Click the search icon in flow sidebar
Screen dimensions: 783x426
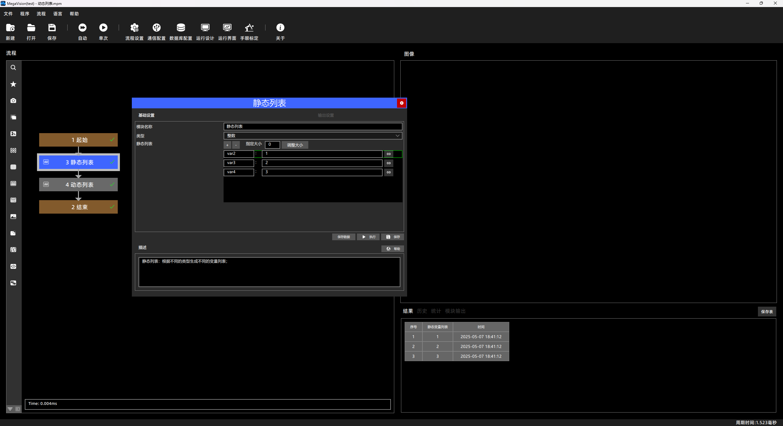(13, 68)
